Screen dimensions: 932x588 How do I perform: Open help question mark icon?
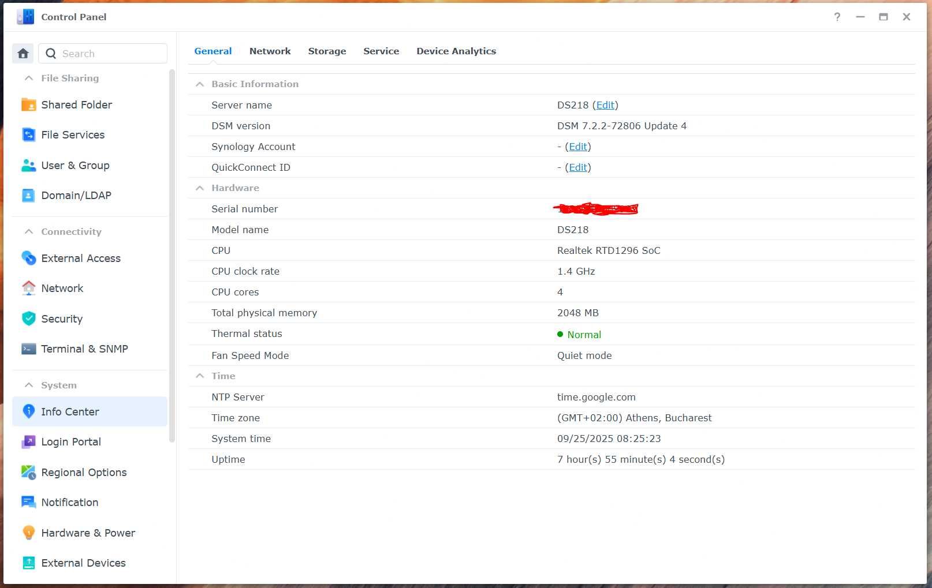point(837,17)
